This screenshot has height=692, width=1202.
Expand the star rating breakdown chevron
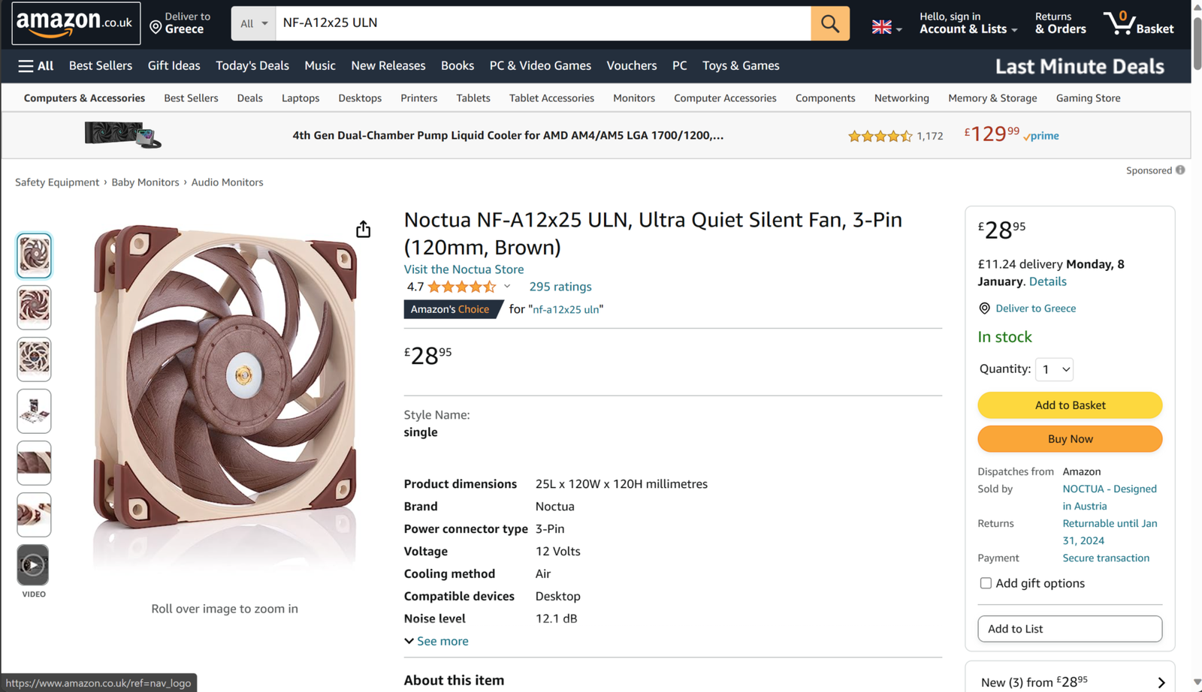[x=507, y=286]
